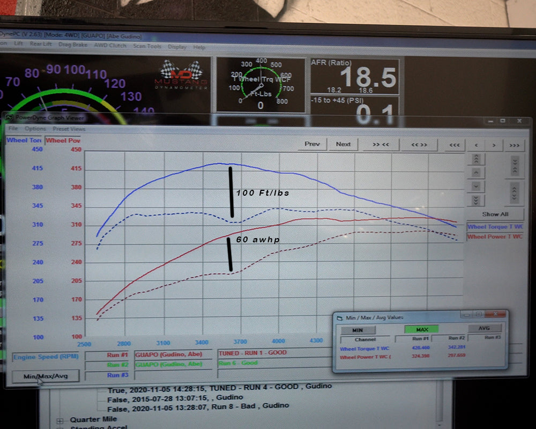Click the '>> <<' zoom-in graph icon

tap(381, 144)
